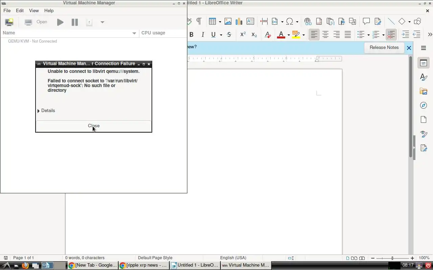Open Sidebar Navigator compass icon
The width and height of the screenshot is (433, 270).
[x=424, y=105]
